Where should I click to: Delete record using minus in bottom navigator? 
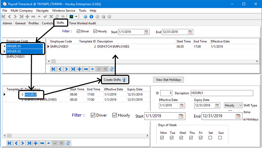point(42,143)
